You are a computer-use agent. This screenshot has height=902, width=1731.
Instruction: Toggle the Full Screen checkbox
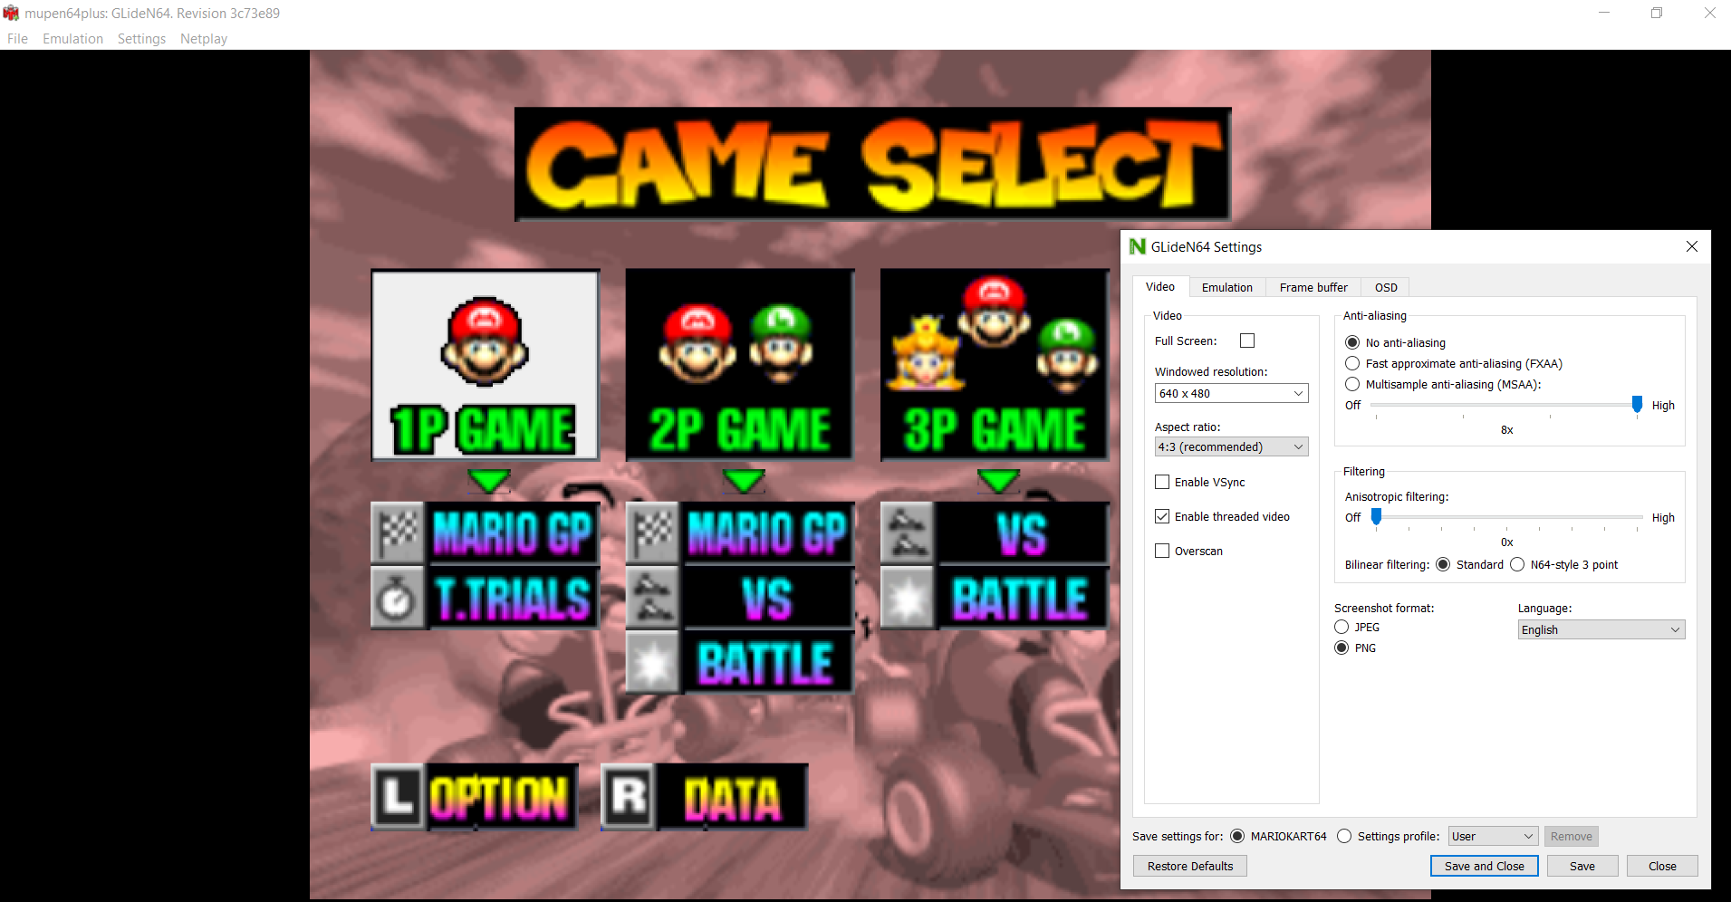click(1247, 341)
